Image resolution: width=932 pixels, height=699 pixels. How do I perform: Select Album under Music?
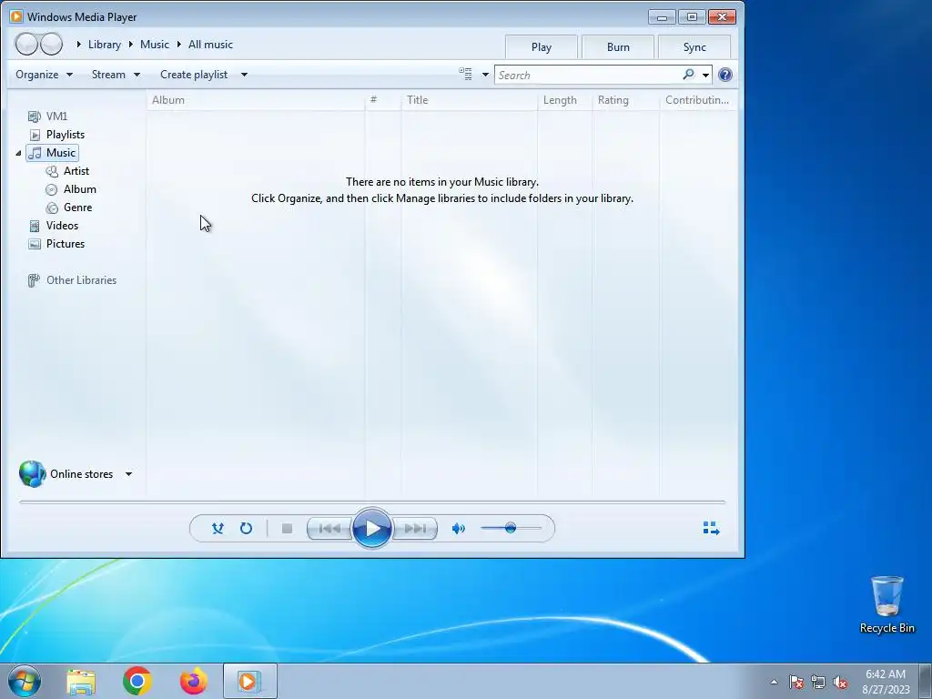71,189
